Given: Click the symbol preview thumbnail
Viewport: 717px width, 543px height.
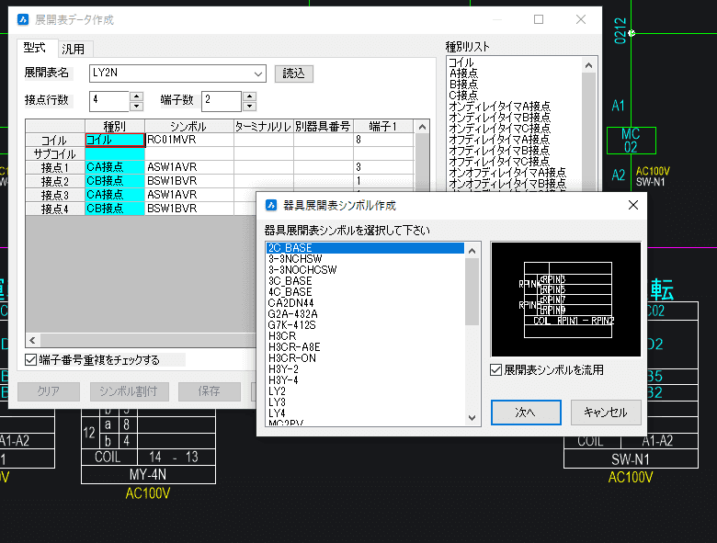Looking at the screenshot, I should tap(565, 300).
